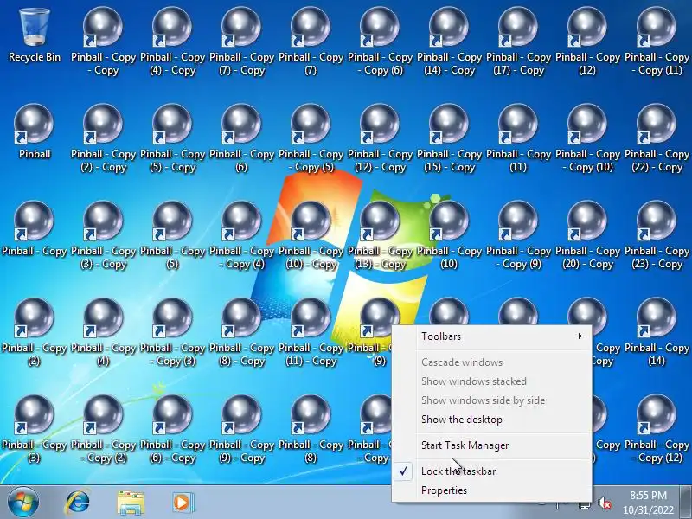692x519 pixels.
Task: Open Windows Media Player from taskbar
Action: (183, 503)
